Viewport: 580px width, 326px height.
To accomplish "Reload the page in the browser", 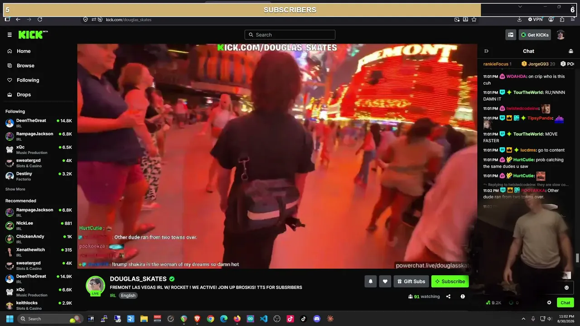I will [40, 19].
